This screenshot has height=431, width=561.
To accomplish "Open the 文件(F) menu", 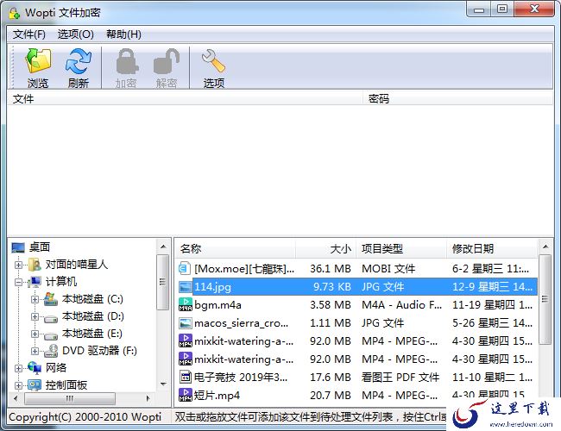I will (29, 34).
